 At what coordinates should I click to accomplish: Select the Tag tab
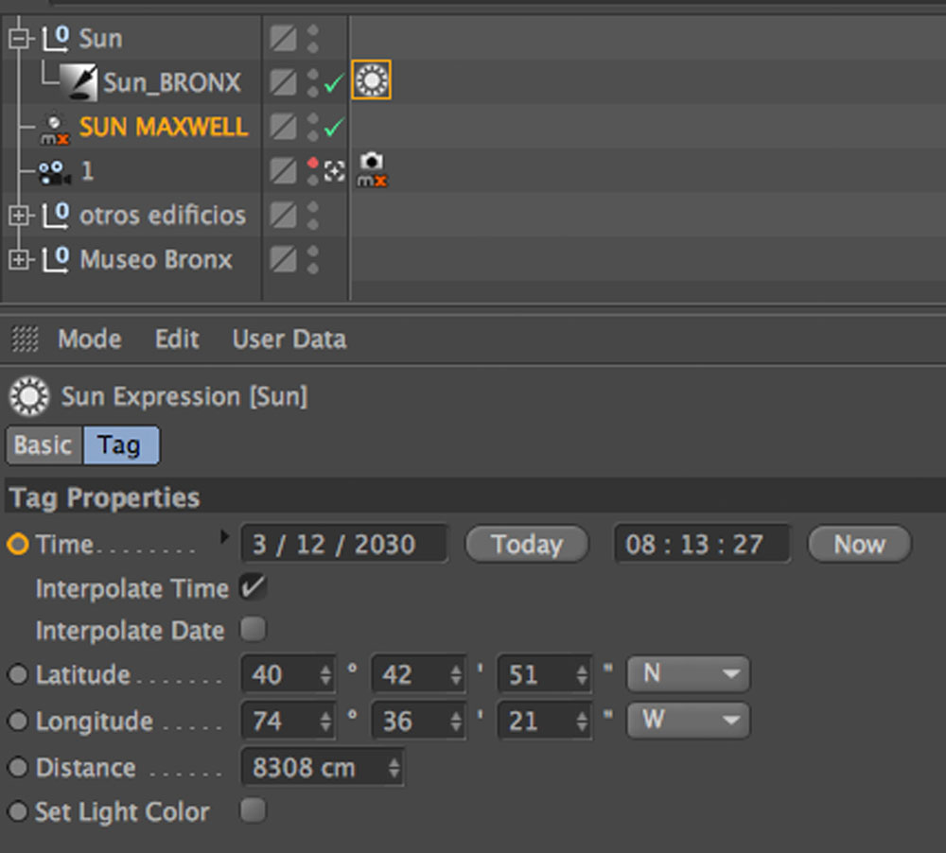[x=121, y=445]
